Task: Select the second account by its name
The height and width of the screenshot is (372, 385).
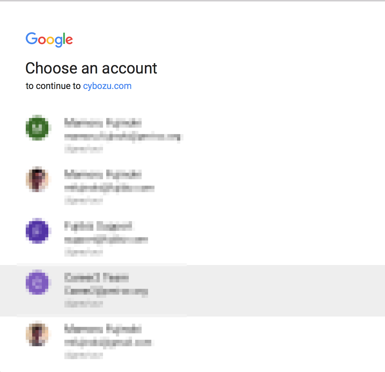Action: click(103, 174)
